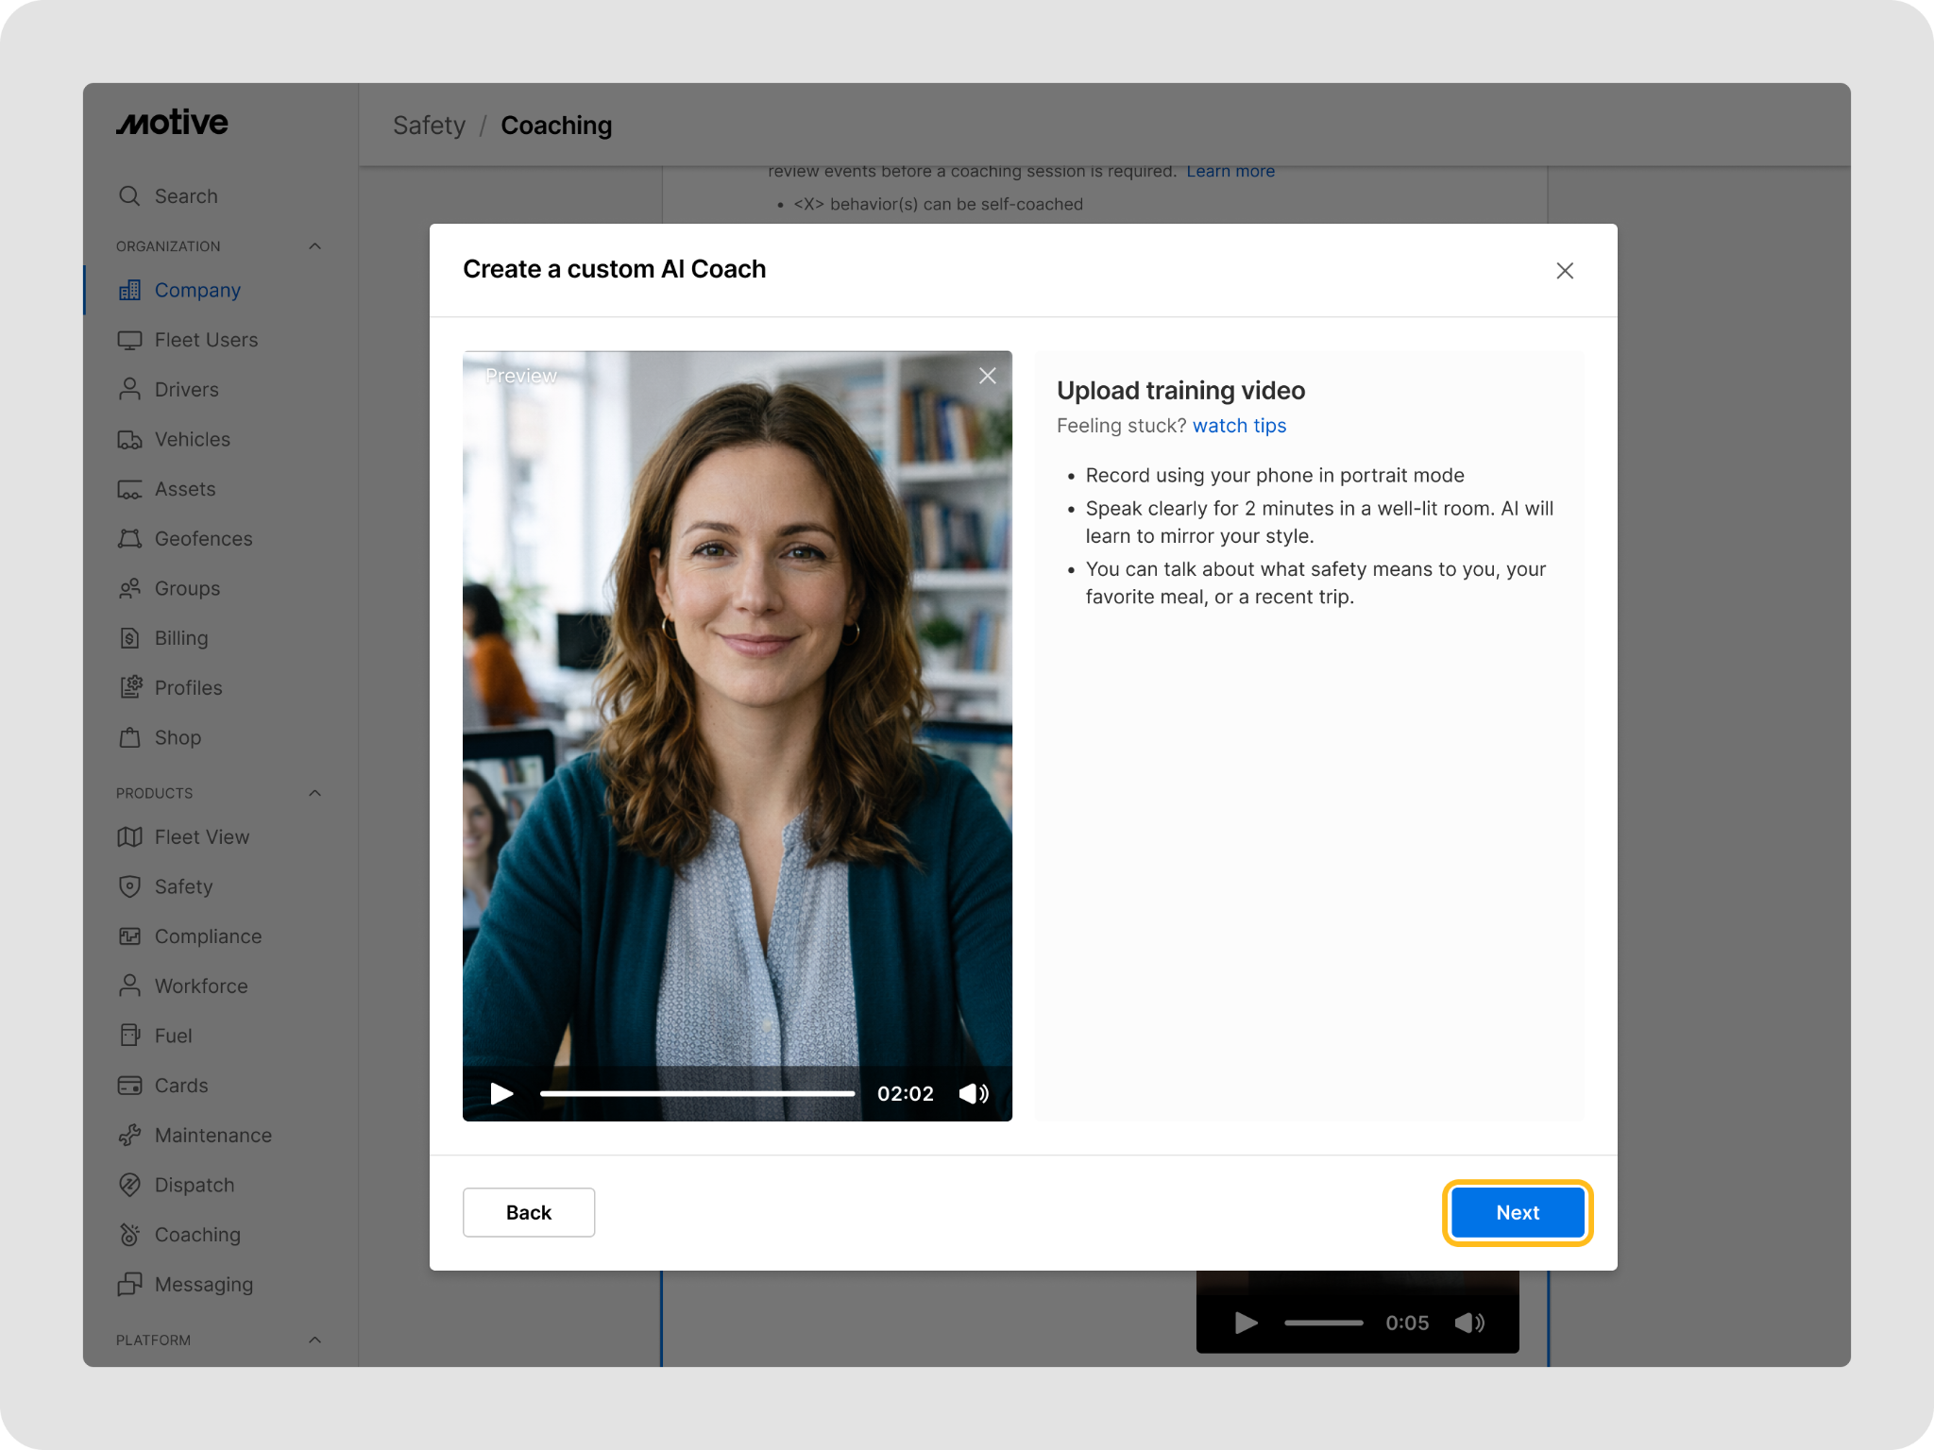This screenshot has height=1450, width=1934.
Task: Remove the preview video with X
Action: pos(988,376)
